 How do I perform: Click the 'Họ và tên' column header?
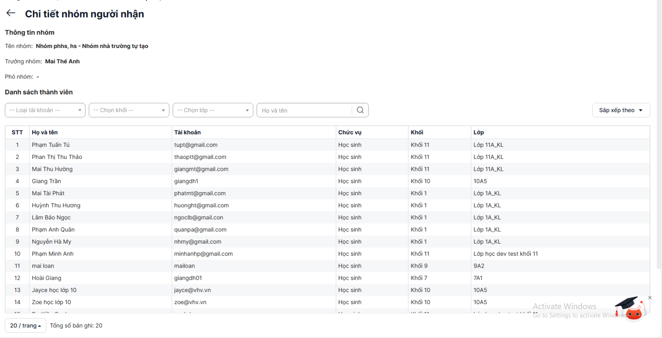tap(45, 132)
